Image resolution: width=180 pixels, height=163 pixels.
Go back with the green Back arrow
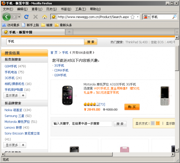pos(7,17)
